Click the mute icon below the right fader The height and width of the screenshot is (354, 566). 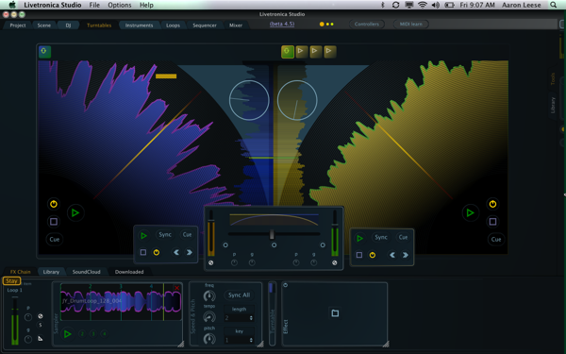335,263
